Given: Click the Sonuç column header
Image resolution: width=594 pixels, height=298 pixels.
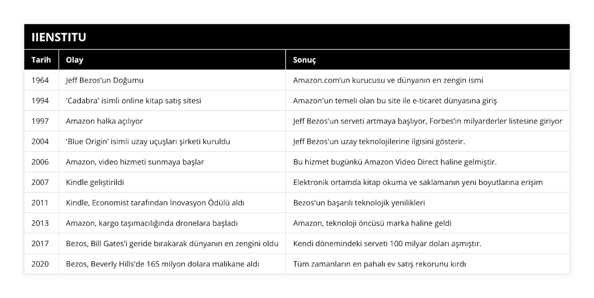Looking at the screenshot, I should [304, 60].
